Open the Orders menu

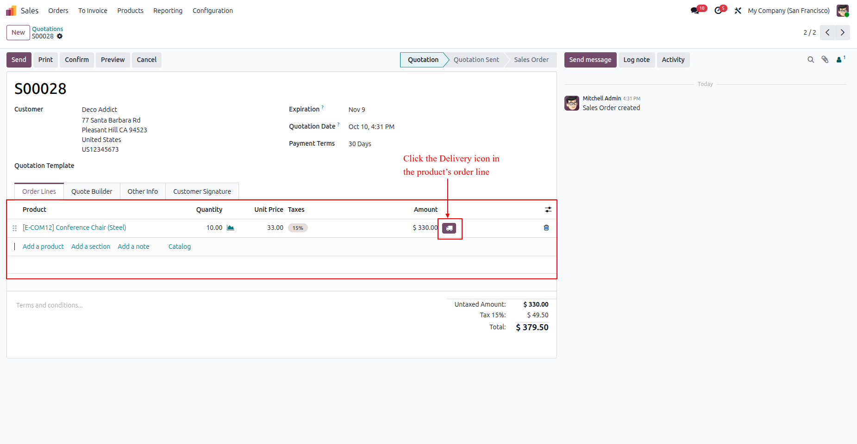(x=58, y=10)
